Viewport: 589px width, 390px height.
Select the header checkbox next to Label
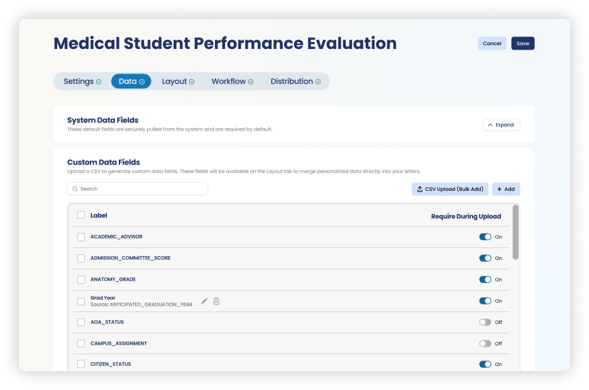[81, 215]
